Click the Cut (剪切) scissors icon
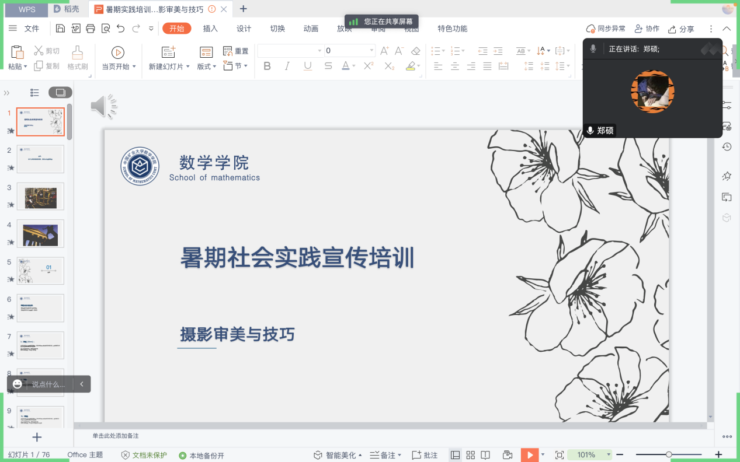 point(39,51)
